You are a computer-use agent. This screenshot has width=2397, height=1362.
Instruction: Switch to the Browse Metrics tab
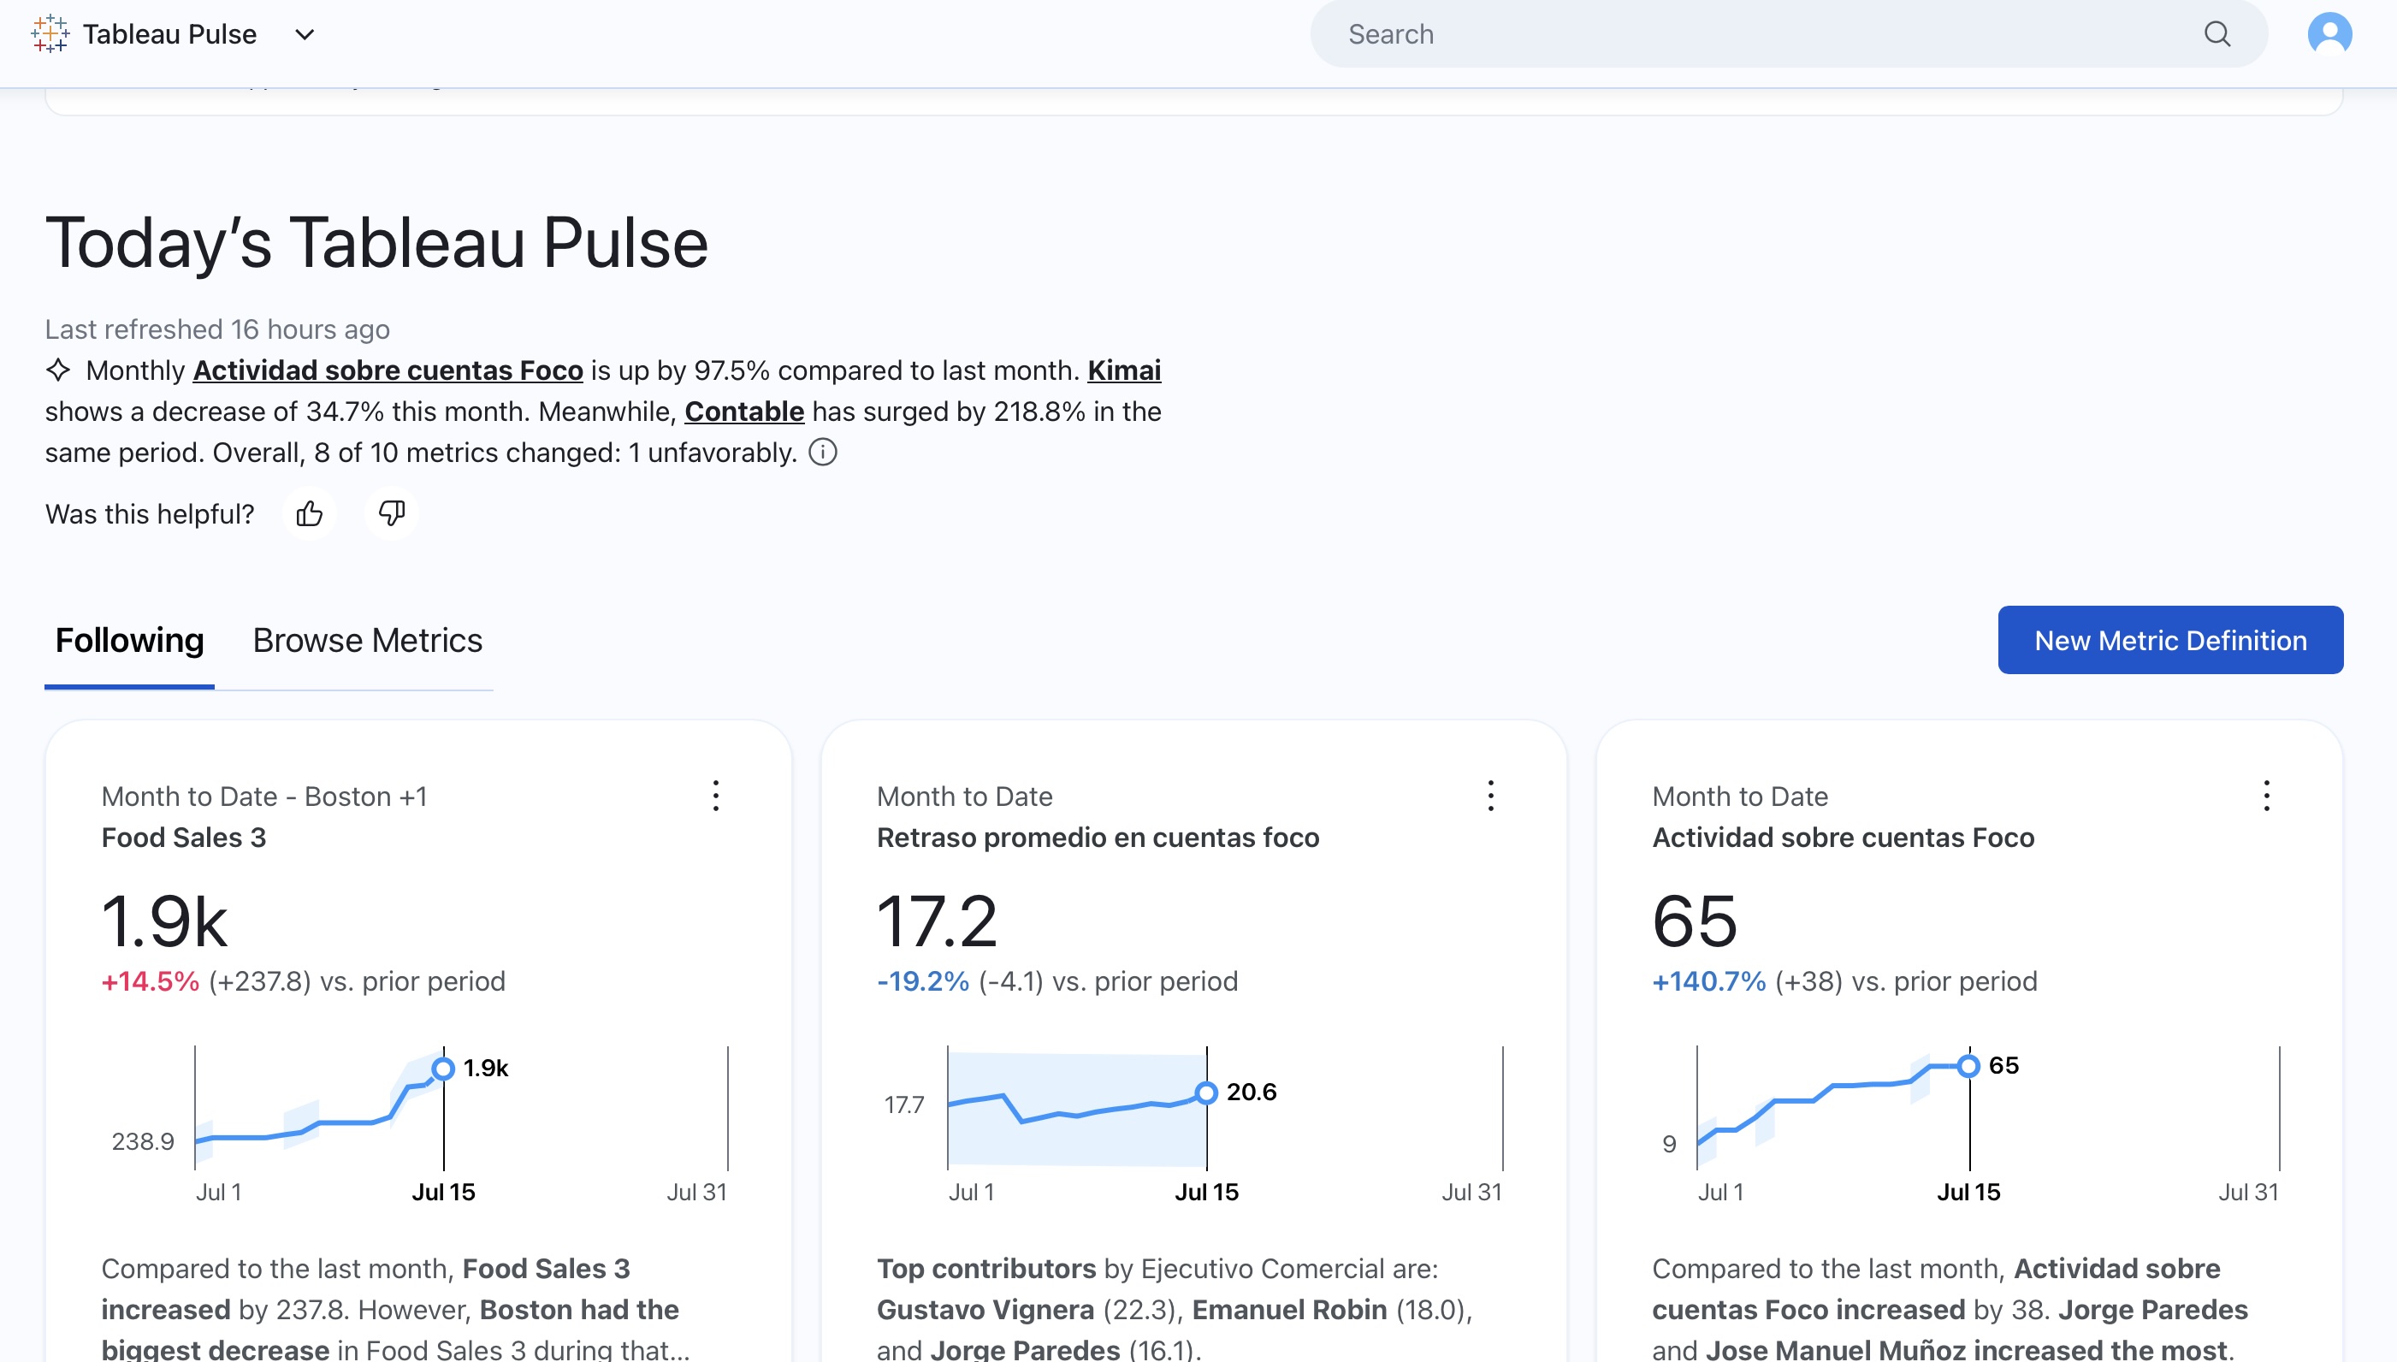pos(368,641)
